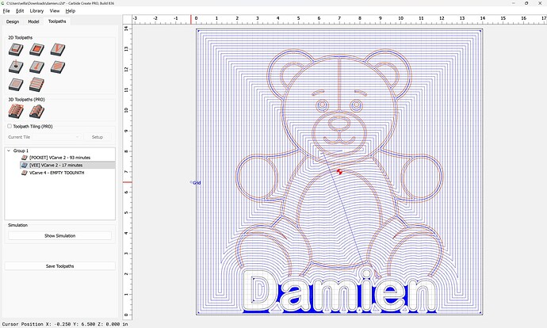Choose the 3D Finish toolpath icon
The height and width of the screenshot is (328, 547).
(36, 112)
